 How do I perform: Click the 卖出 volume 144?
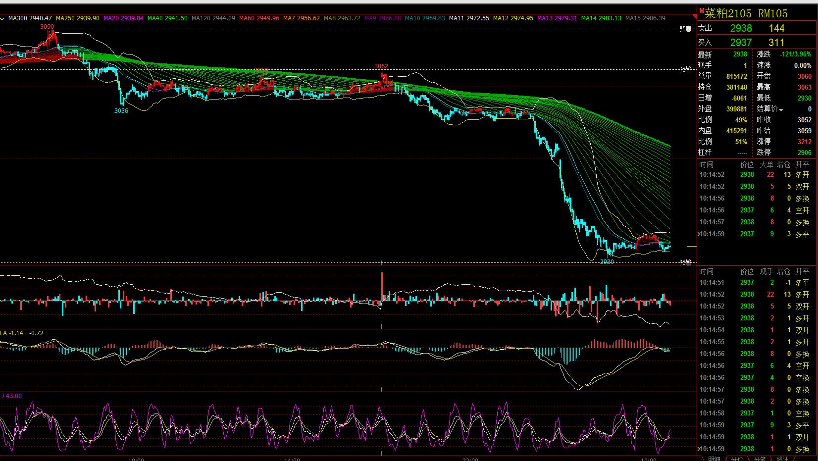coord(776,28)
